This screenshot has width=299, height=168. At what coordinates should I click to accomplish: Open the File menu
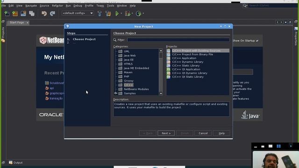tap(3, 6)
